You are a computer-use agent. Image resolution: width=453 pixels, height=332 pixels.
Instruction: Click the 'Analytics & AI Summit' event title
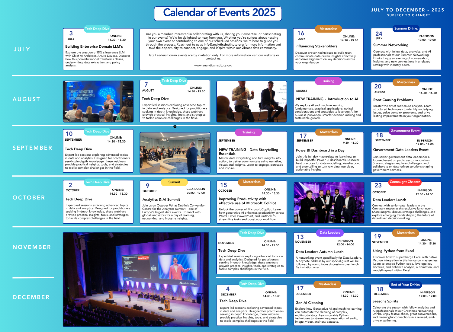[x=161, y=200]
